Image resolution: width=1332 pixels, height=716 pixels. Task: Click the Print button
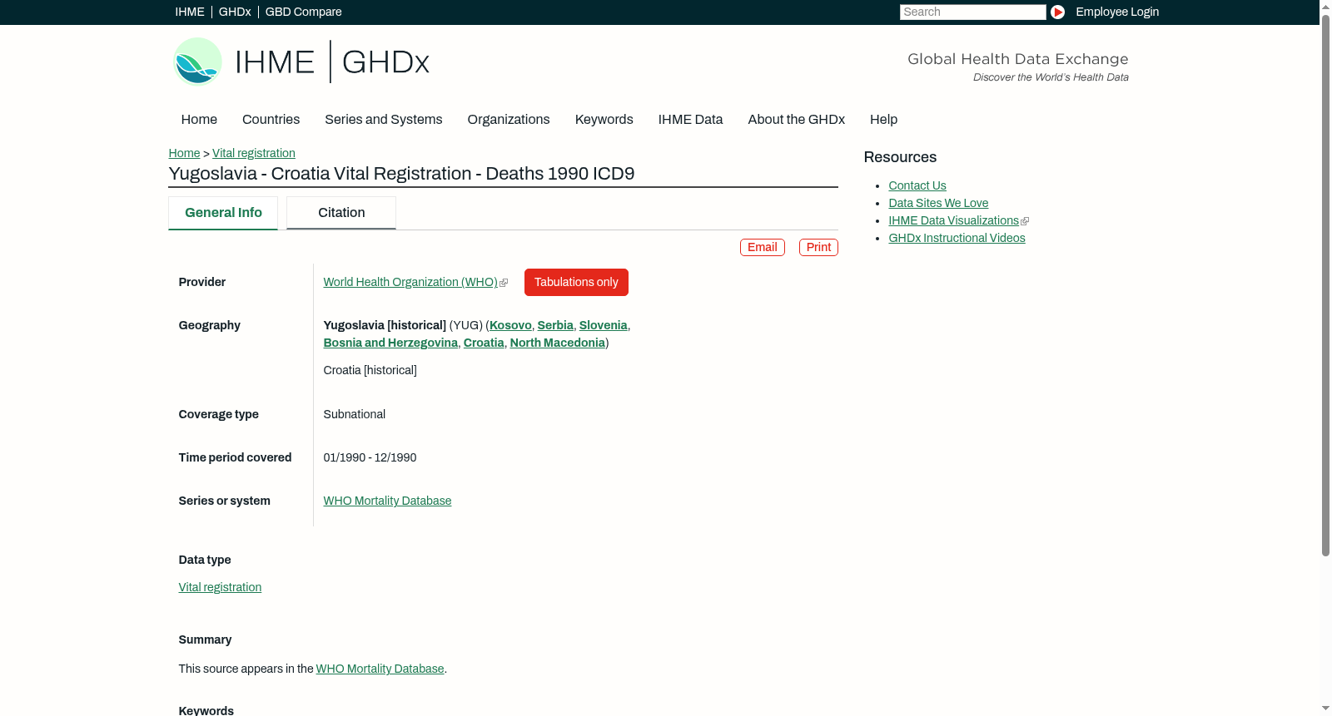click(x=818, y=247)
